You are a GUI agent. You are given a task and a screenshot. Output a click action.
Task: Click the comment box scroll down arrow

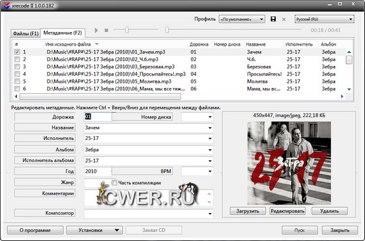pyautogui.click(x=209, y=202)
